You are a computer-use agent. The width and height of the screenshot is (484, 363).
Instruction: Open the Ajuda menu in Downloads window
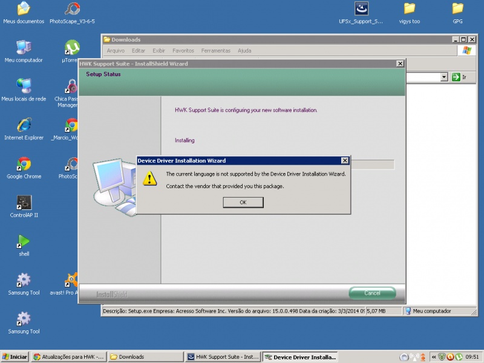pyautogui.click(x=244, y=51)
